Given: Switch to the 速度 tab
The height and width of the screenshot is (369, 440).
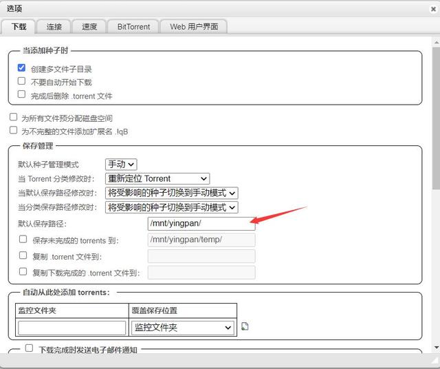Looking at the screenshot, I should (89, 27).
